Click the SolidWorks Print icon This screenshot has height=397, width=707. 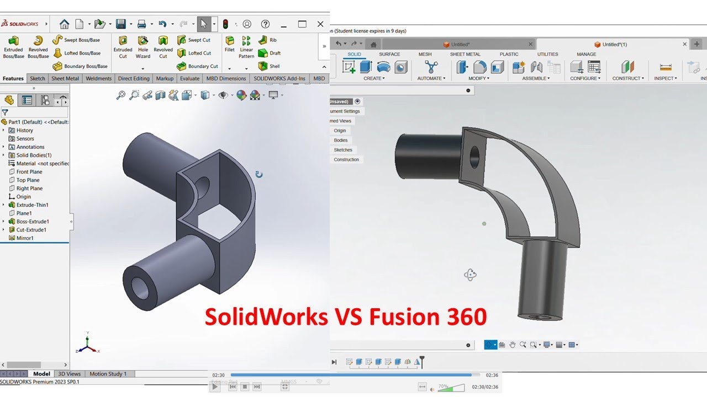[141, 24]
